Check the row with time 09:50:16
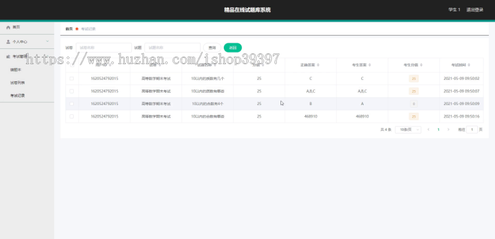 (71, 116)
